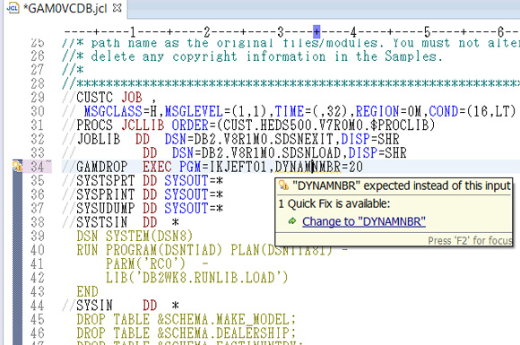Click line number 29
Screen dimensions: 520x345
pyautogui.click(x=38, y=97)
